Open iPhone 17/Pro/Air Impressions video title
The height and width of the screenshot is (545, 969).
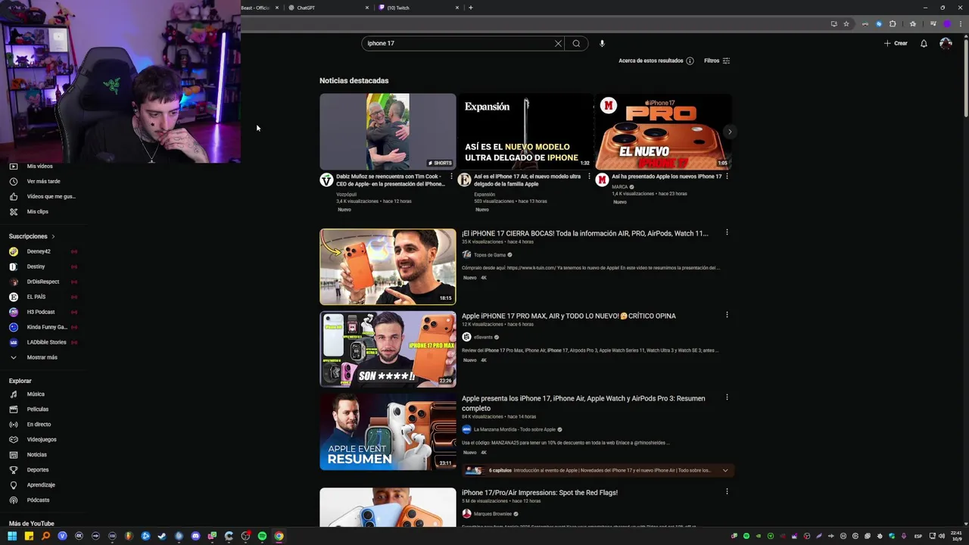(540, 493)
